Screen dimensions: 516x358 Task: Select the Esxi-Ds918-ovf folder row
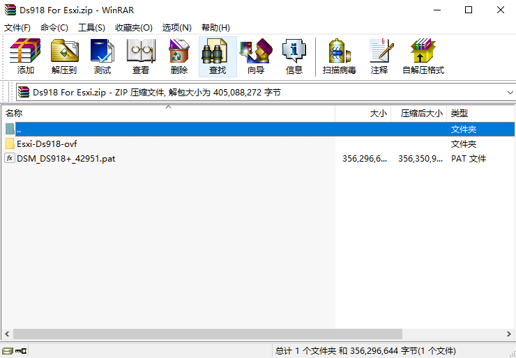(259, 143)
